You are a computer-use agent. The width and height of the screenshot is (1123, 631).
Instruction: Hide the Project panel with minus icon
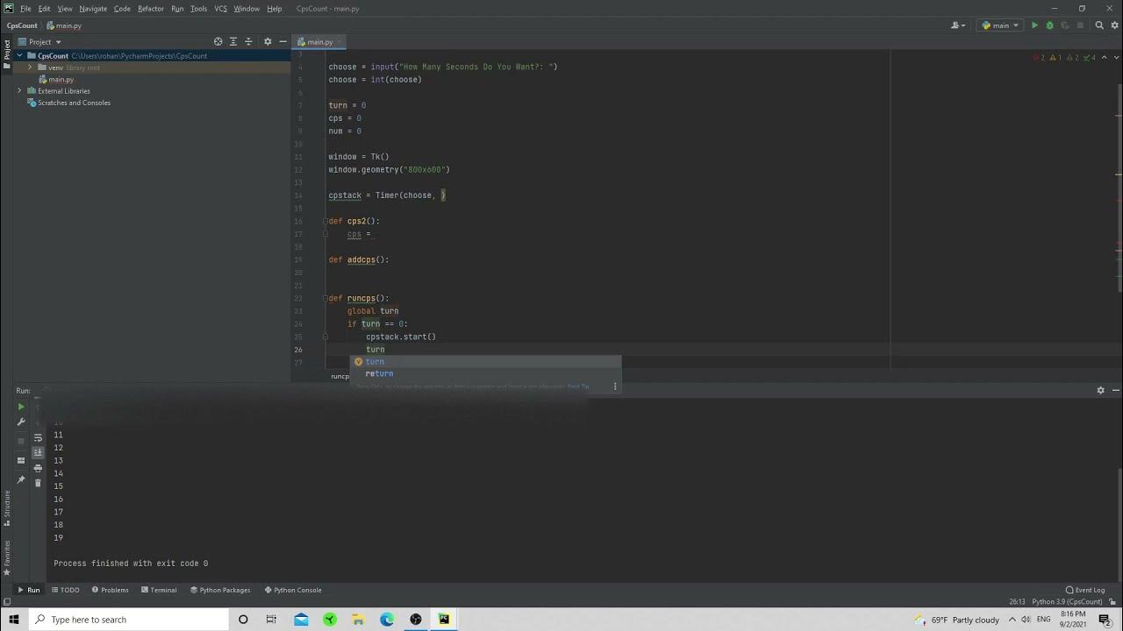(x=283, y=41)
